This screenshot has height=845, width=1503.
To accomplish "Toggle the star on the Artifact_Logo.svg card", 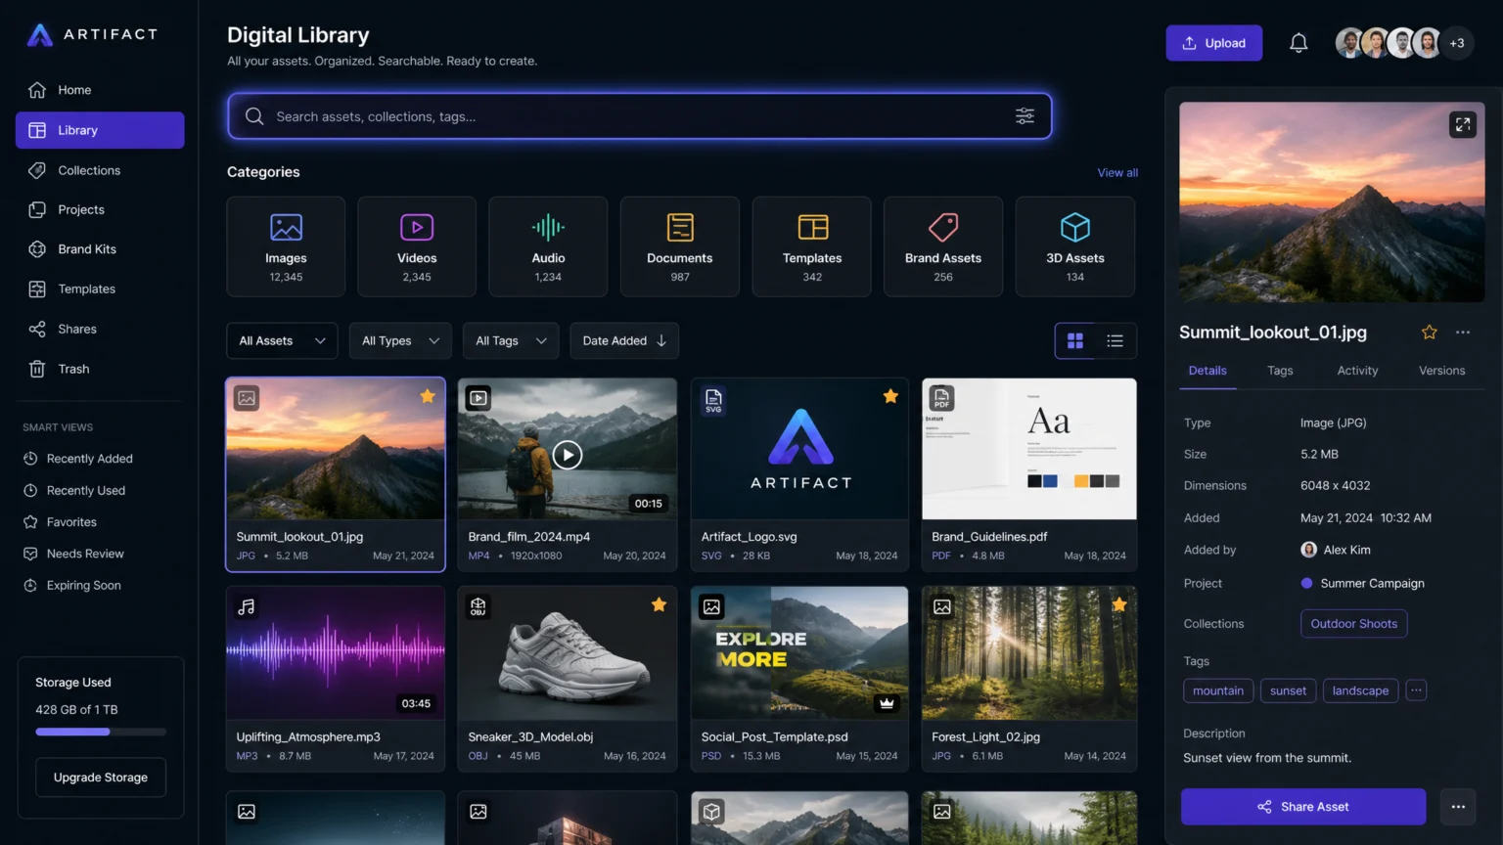I will click(x=890, y=396).
